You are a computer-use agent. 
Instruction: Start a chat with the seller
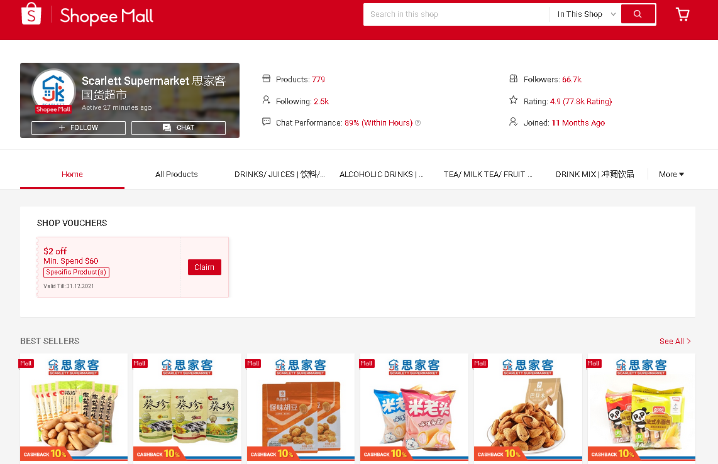coord(179,127)
